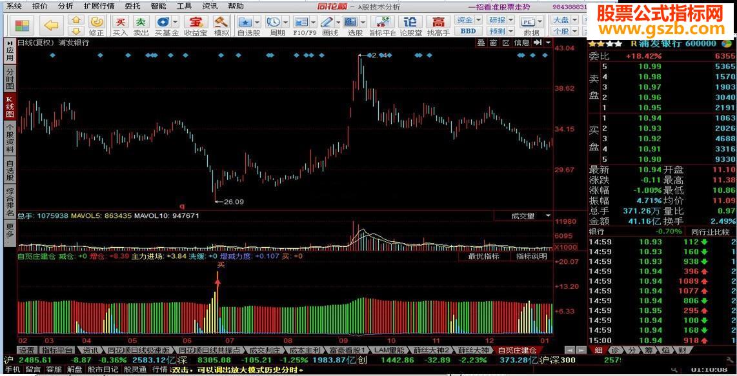The image size is (737, 376).
Task: Expand the 画线 dropdown arrow
Action: 338,22
